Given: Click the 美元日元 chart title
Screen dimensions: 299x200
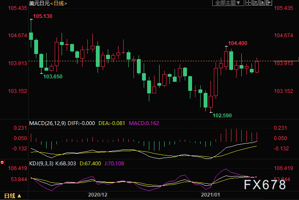Looking at the screenshot, I should 38,3.
